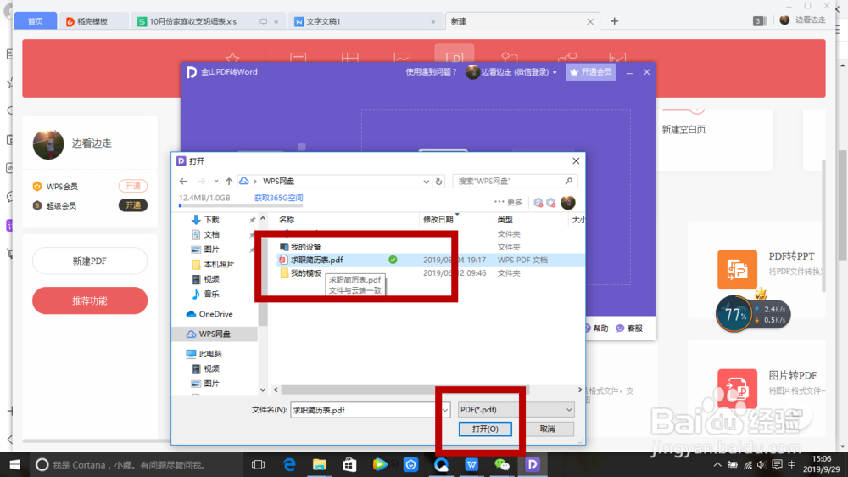
Task: Open 获取365G空间 link
Action: [x=278, y=198]
